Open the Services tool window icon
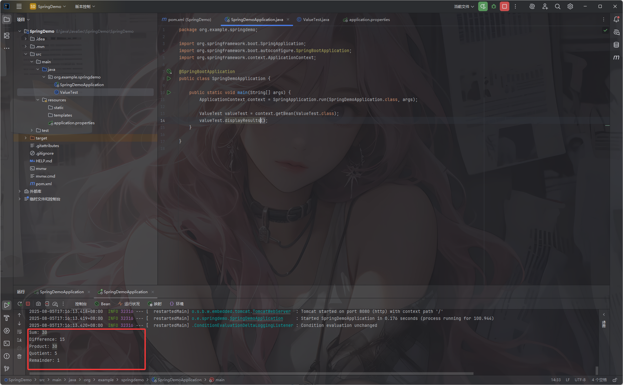This screenshot has height=385, width=623. (x=7, y=331)
